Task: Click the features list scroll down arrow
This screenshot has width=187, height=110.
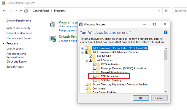Action: [166, 91]
